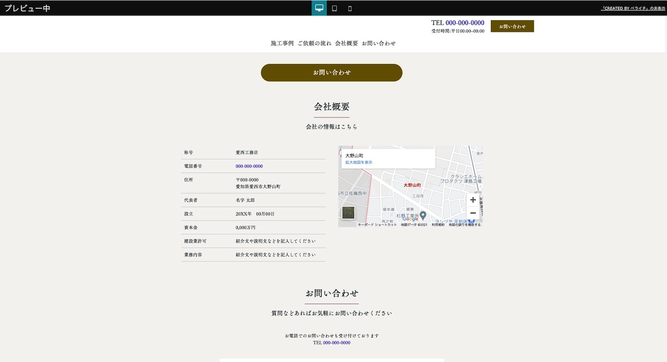This screenshot has height=362, width=667.
Task: Click the large お問い合わせ pill button
Action: point(332,73)
